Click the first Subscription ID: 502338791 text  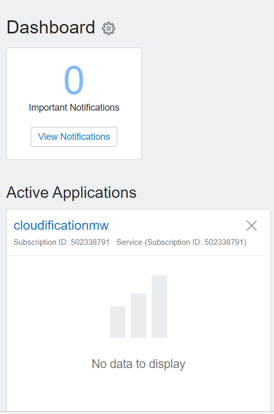(x=61, y=242)
